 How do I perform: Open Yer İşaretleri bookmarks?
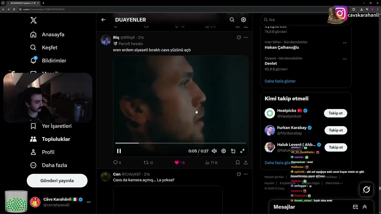pyautogui.click(x=51, y=126)
